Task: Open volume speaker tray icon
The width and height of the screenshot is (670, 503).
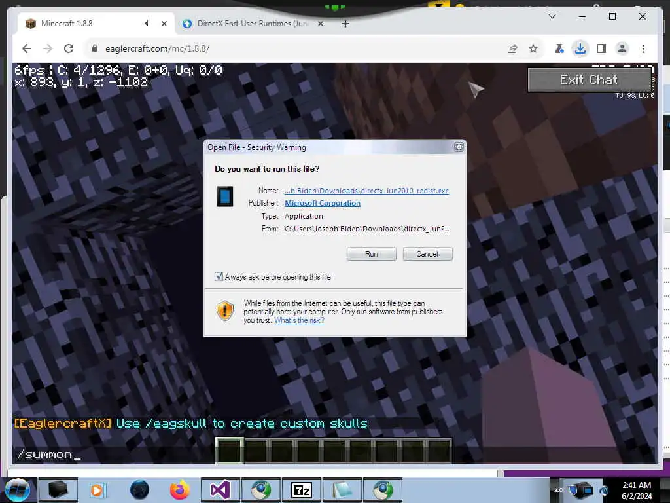Action: click(x=604, y=490)
